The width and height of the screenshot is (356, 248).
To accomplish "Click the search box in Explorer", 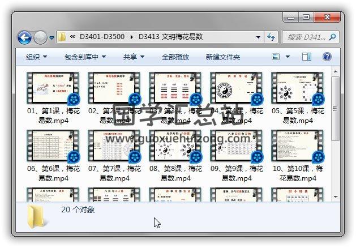I will [308, 37].
